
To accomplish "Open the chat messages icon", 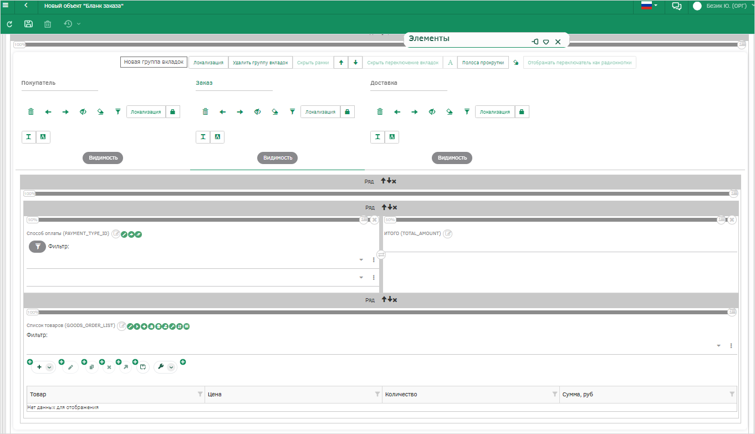I will [676, 6].
